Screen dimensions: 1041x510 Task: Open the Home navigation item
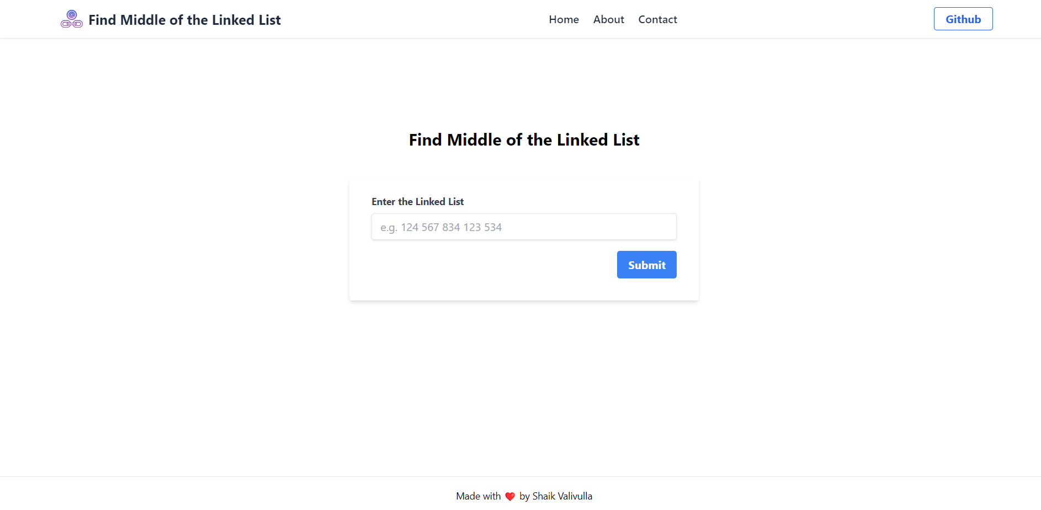pos(564,19)
